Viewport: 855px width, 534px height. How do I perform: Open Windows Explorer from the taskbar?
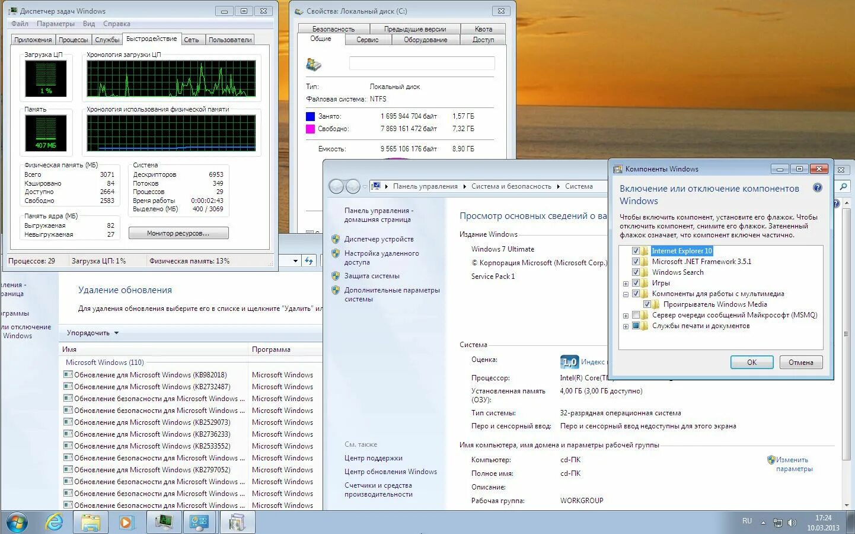tap(91, 522)
